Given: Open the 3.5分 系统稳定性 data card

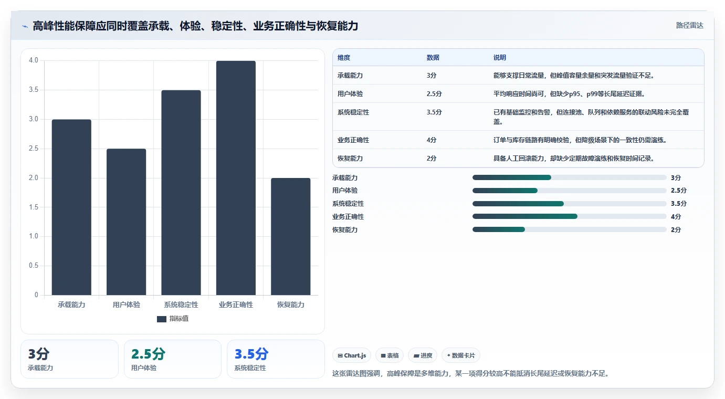Looking at the screenshot, I should click(276, 359).
